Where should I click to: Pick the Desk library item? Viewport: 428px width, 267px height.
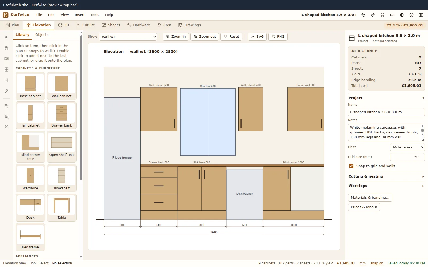coord(30,207)
